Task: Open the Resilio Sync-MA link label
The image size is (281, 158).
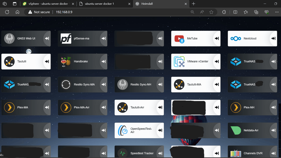Action: coord(84,84)
